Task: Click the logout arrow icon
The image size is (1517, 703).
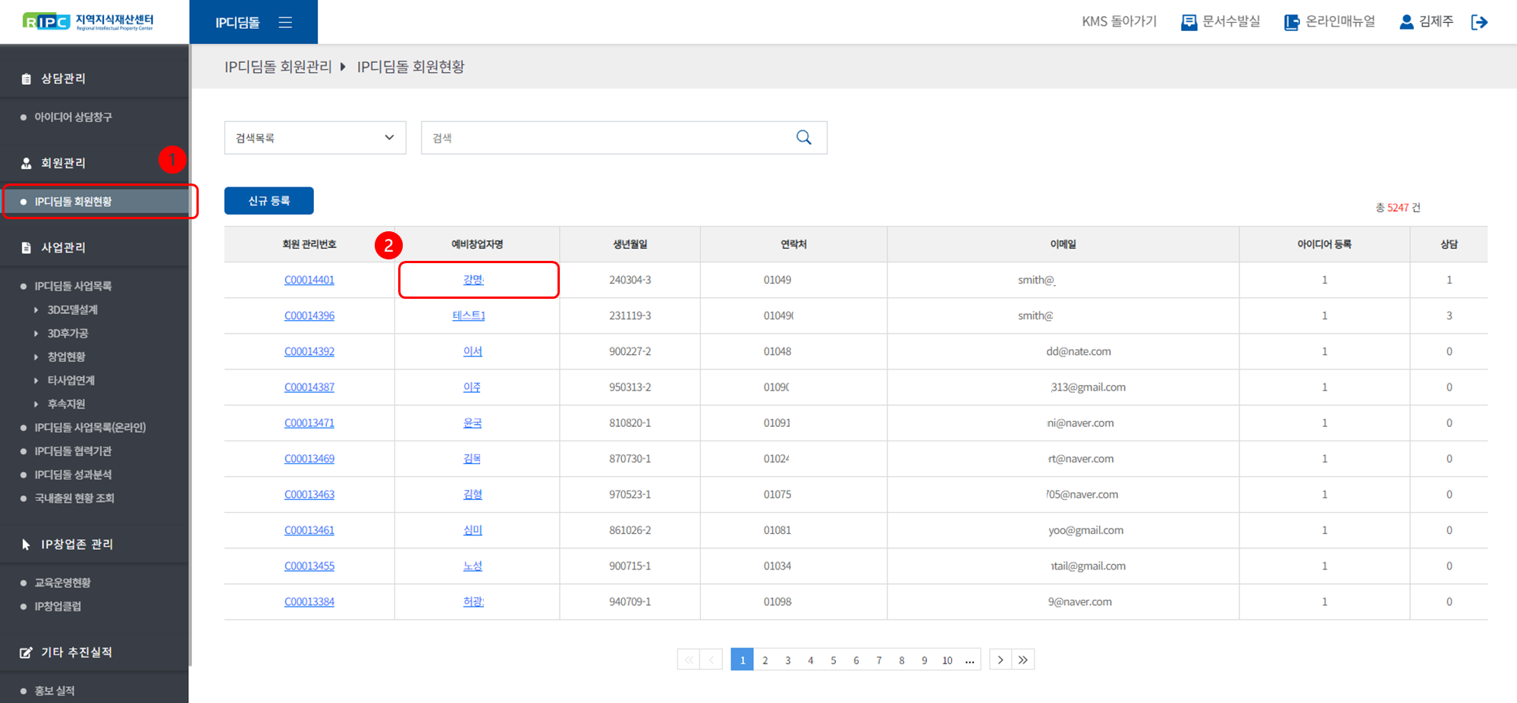Action: pos(1478,22)
